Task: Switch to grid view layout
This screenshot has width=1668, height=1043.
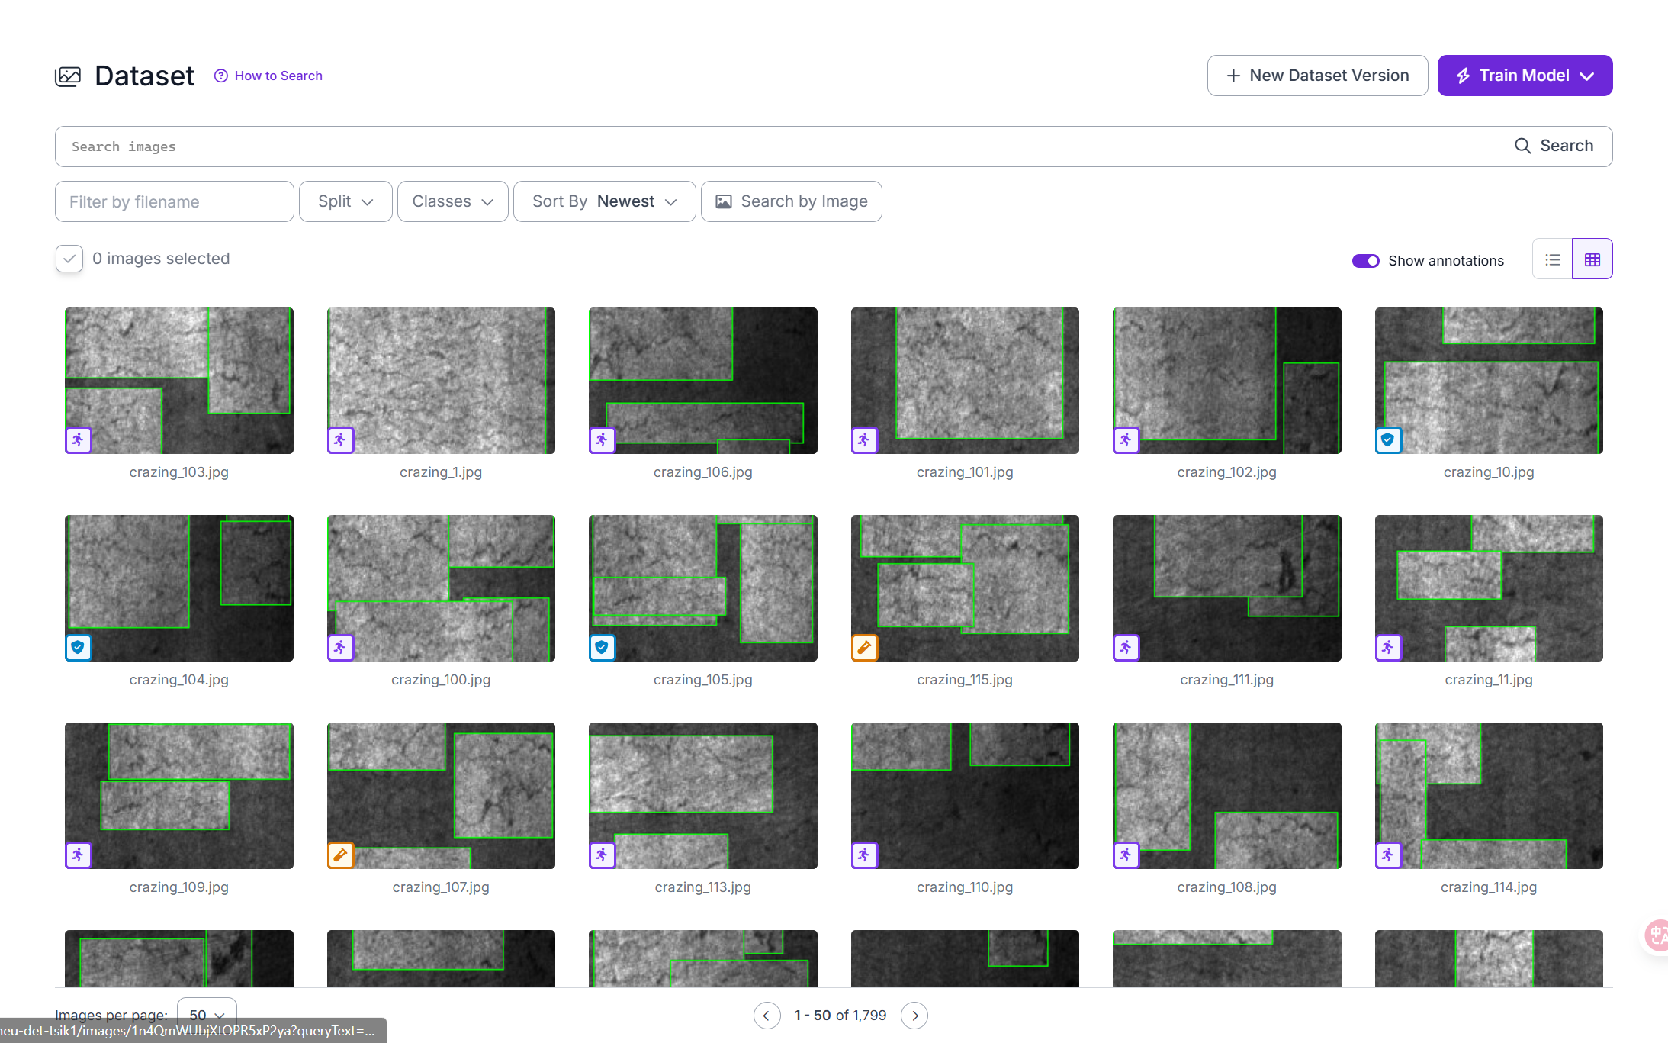Action: pyautogui.click(x=1592, y=259)
